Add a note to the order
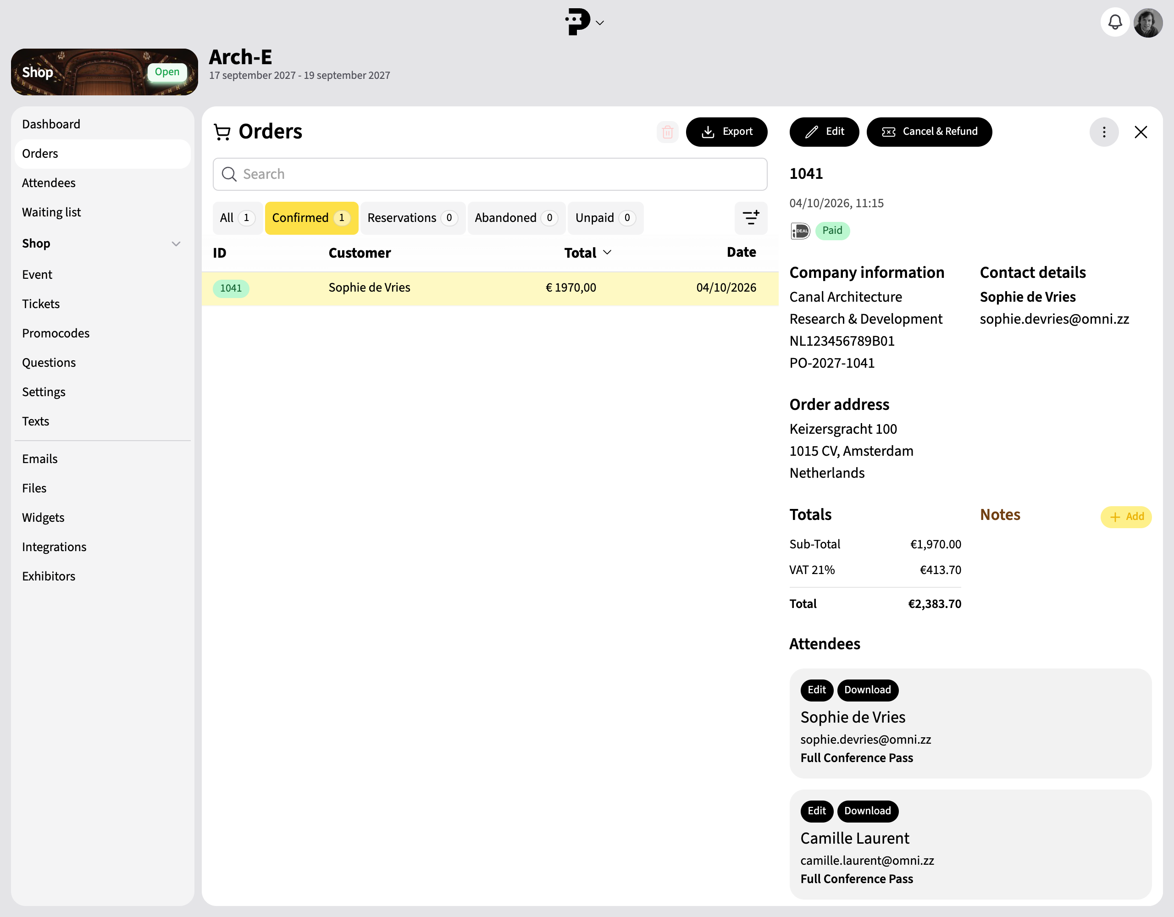The height and width of the screenshot is (917, 1174). tap(1126, 517)
